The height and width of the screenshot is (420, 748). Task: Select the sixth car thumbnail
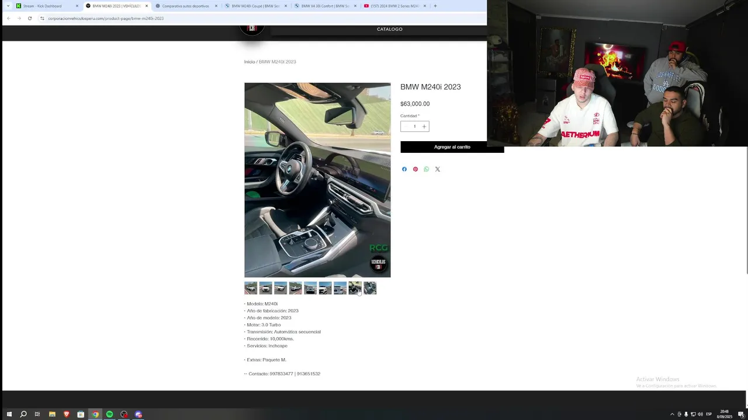point(325,288)
